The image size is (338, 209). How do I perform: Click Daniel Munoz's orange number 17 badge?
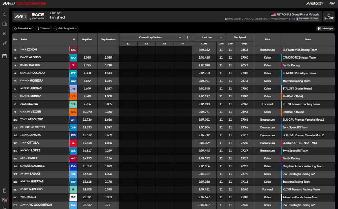pyautogui.click(x=73, y=96)
